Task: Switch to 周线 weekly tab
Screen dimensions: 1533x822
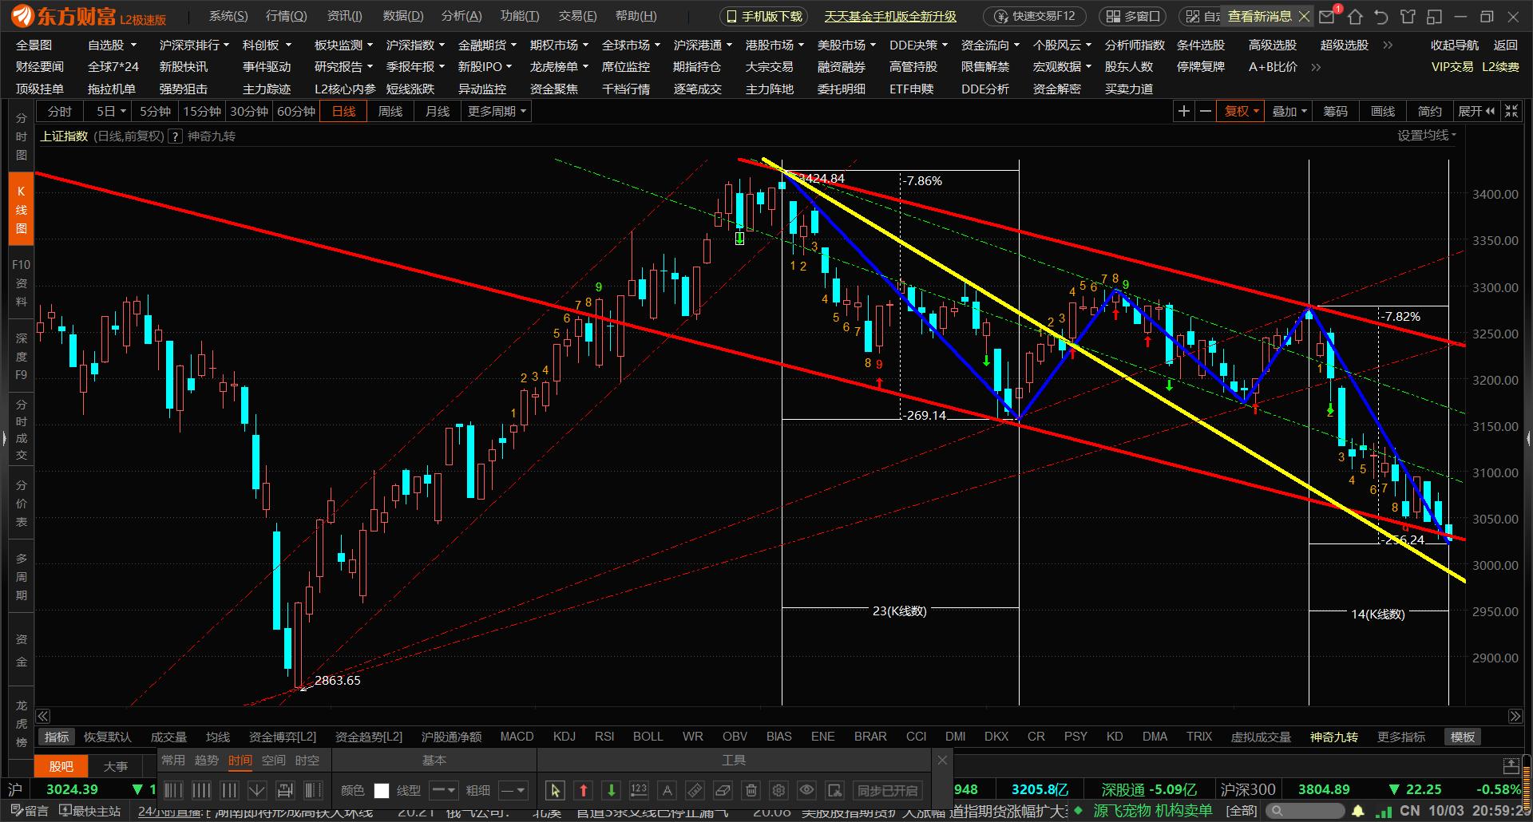Action: [390, 111]
